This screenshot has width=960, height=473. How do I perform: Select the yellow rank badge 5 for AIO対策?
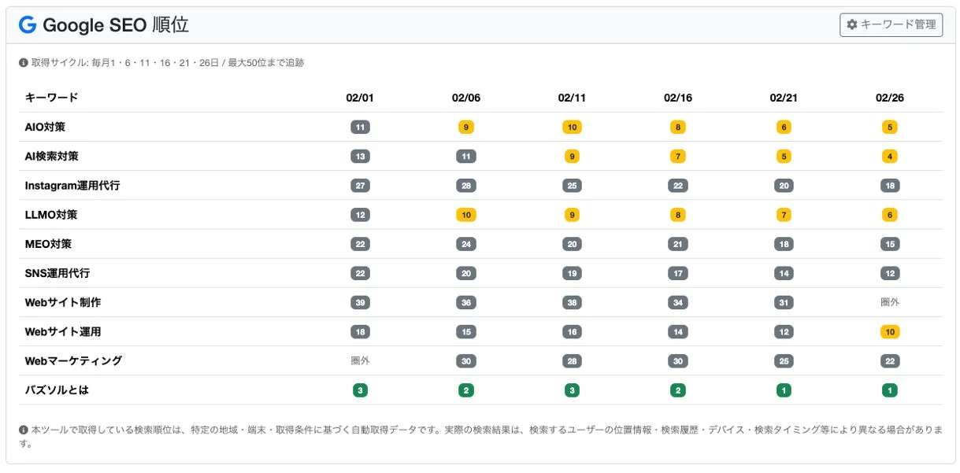888,127
